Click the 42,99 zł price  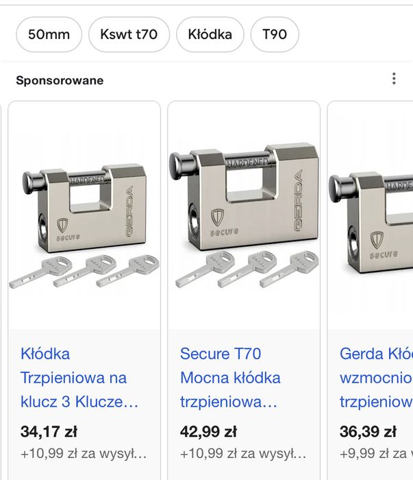click(x=208, y=432)
